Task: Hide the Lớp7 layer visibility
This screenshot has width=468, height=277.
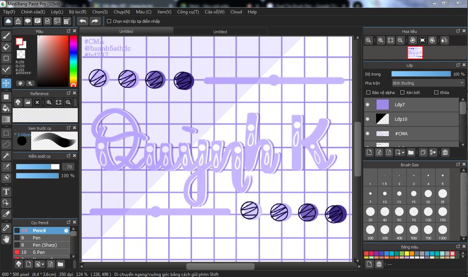Action: 367,105
